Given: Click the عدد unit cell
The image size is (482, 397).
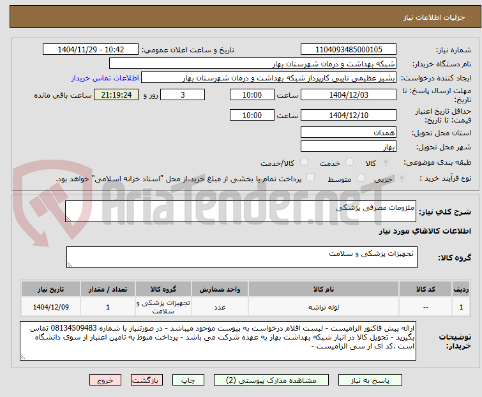Looking at the screenshot, I should click(x=220, y=307).
